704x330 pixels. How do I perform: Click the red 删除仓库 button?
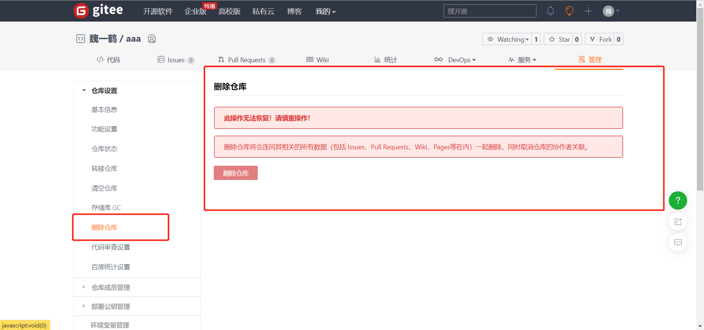(236, 173)
